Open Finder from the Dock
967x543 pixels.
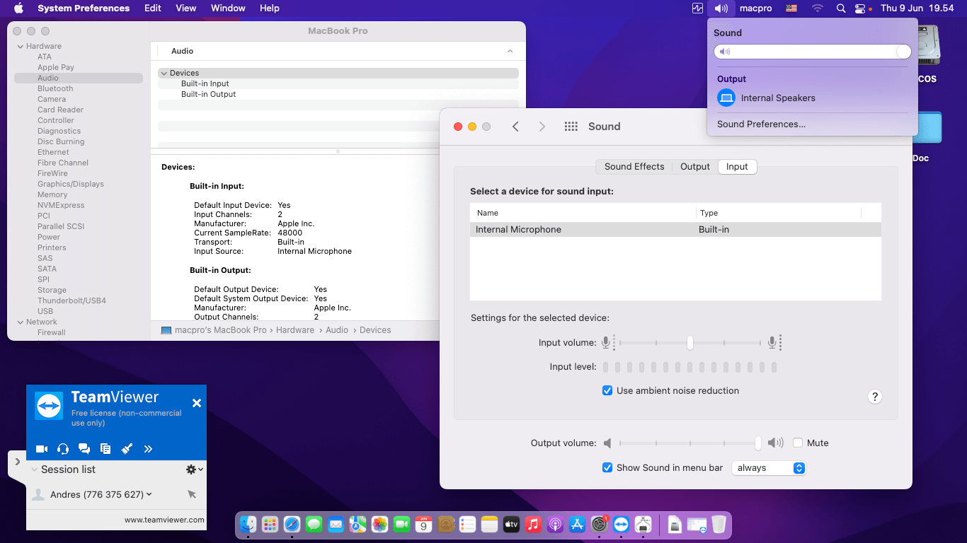click(248, 525)
